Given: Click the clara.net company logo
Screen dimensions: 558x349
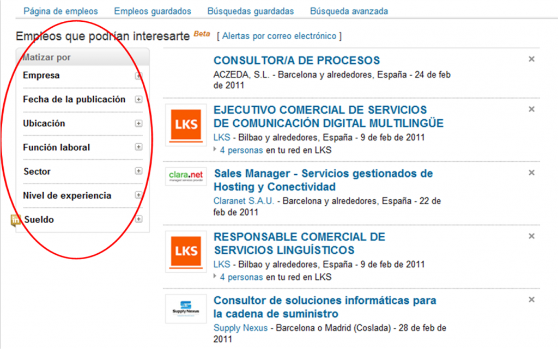Looking at the screenshot, I should 186,176.
